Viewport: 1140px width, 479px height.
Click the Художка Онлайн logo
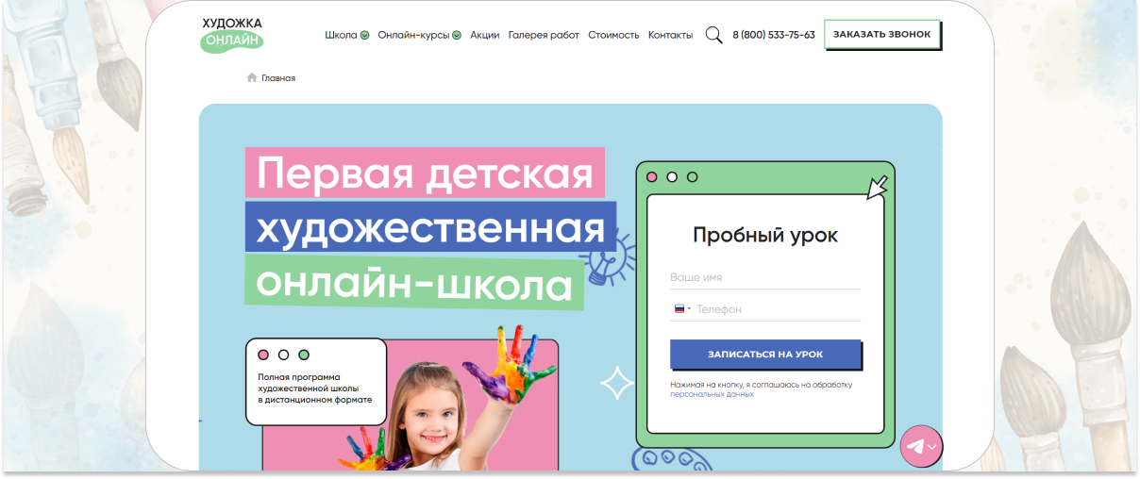(232, 33)
